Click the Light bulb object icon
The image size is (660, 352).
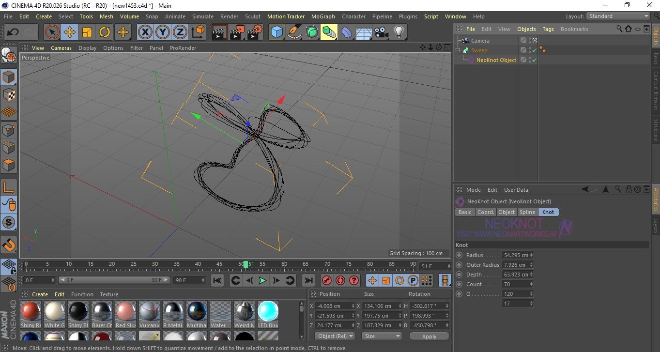399,32
